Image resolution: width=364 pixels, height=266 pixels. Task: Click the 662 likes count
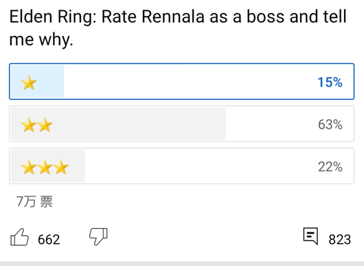[49, 240]
